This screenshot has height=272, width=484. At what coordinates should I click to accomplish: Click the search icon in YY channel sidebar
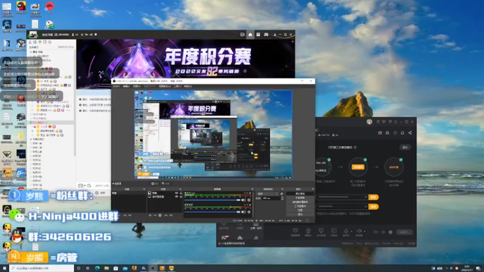(50, 42)
